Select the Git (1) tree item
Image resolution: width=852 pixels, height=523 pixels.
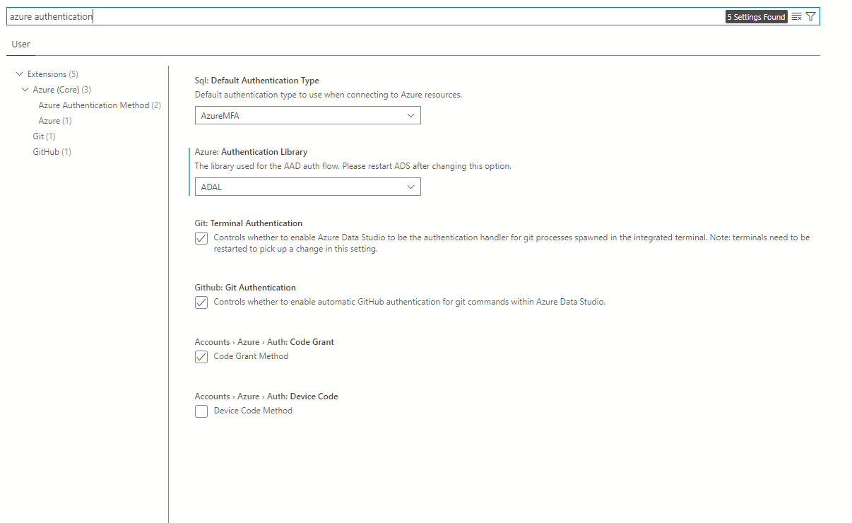pos(42,136)
